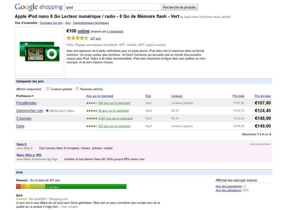Screen dimensions: 293x210
Task: Open the PriceMinister merchant link
Action: coord(26,103)
